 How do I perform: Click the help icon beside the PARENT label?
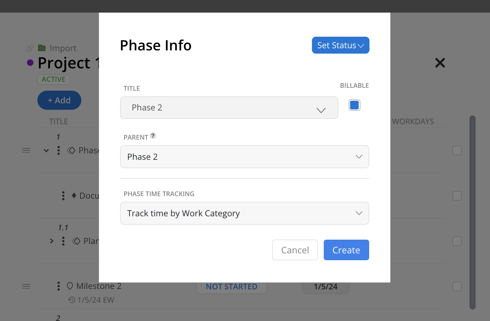[x=153, y=136]
